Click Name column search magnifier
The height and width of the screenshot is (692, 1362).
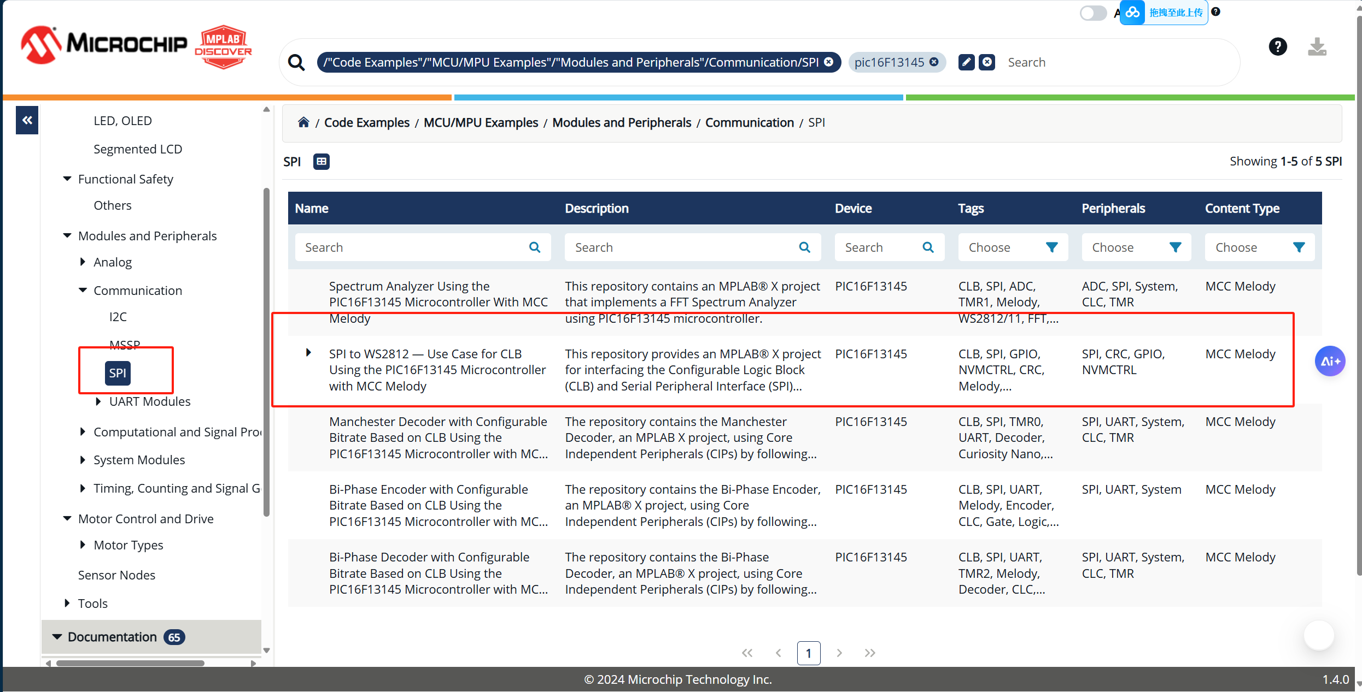click(535, 247)
